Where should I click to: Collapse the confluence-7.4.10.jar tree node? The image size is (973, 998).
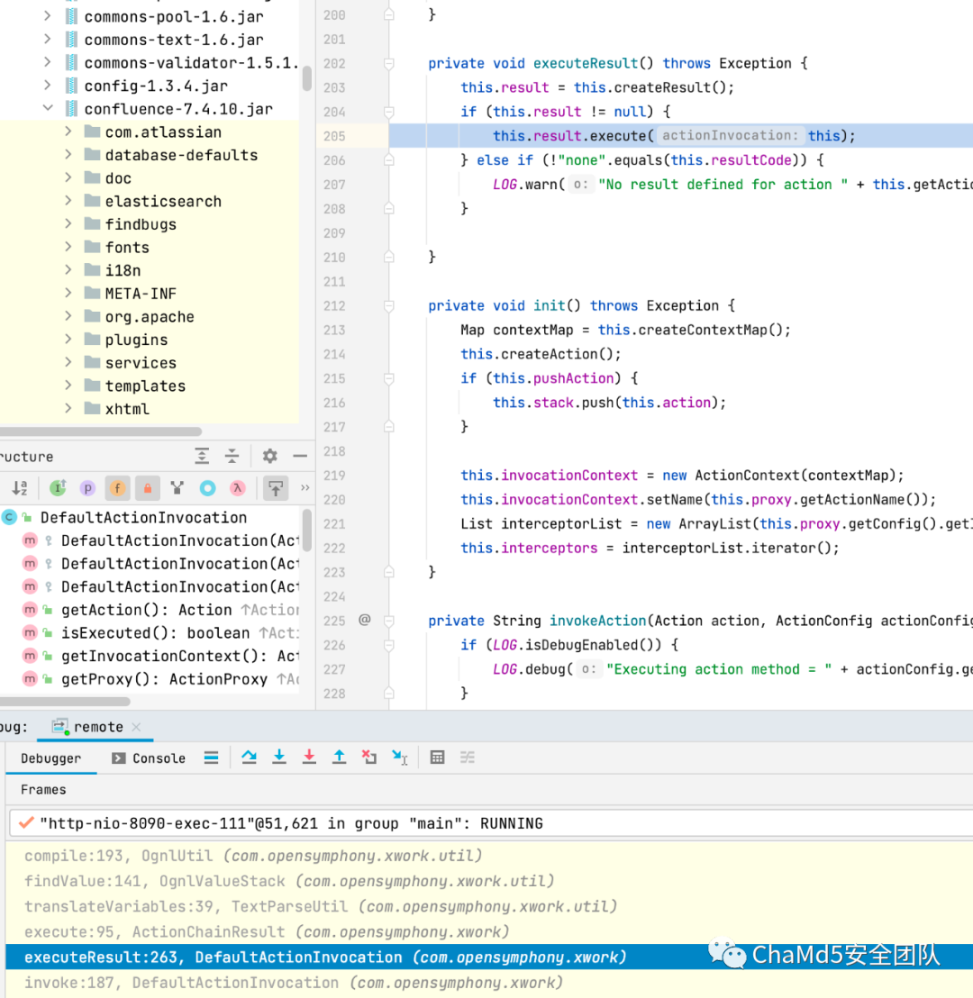(48, 108)
